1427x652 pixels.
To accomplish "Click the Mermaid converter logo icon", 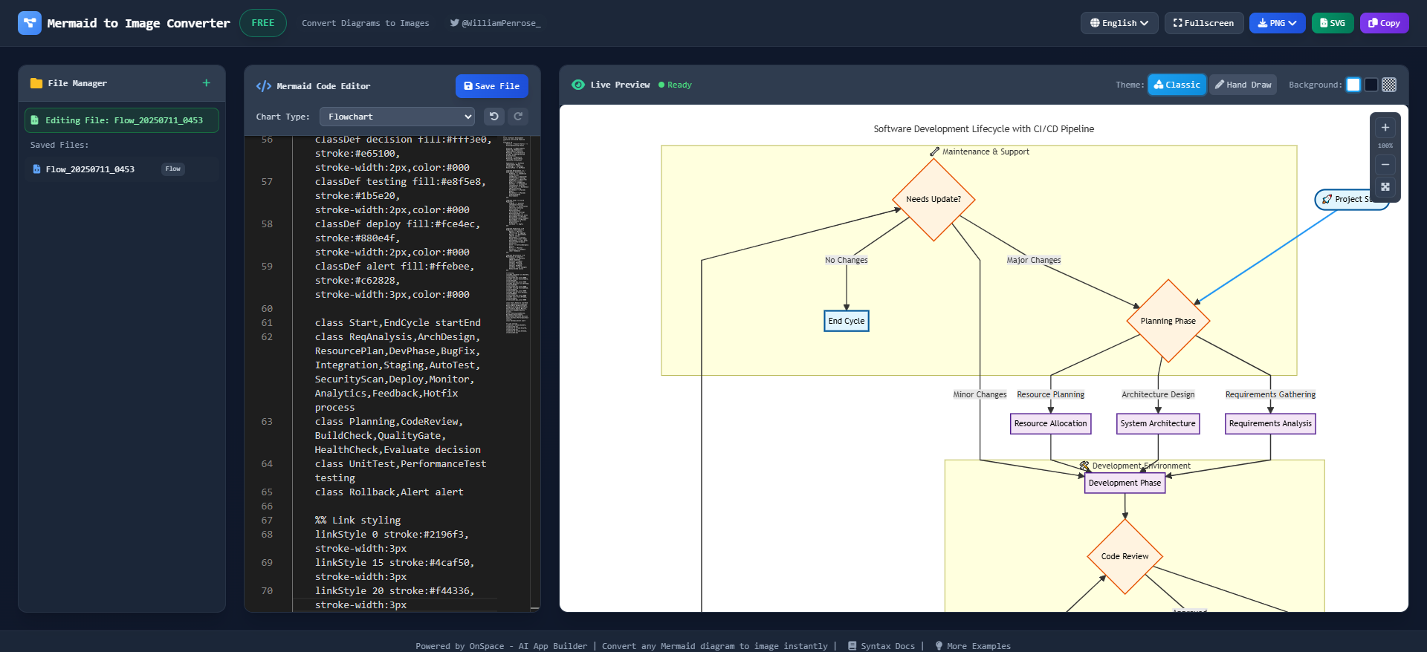I will [x=30, y=23].
